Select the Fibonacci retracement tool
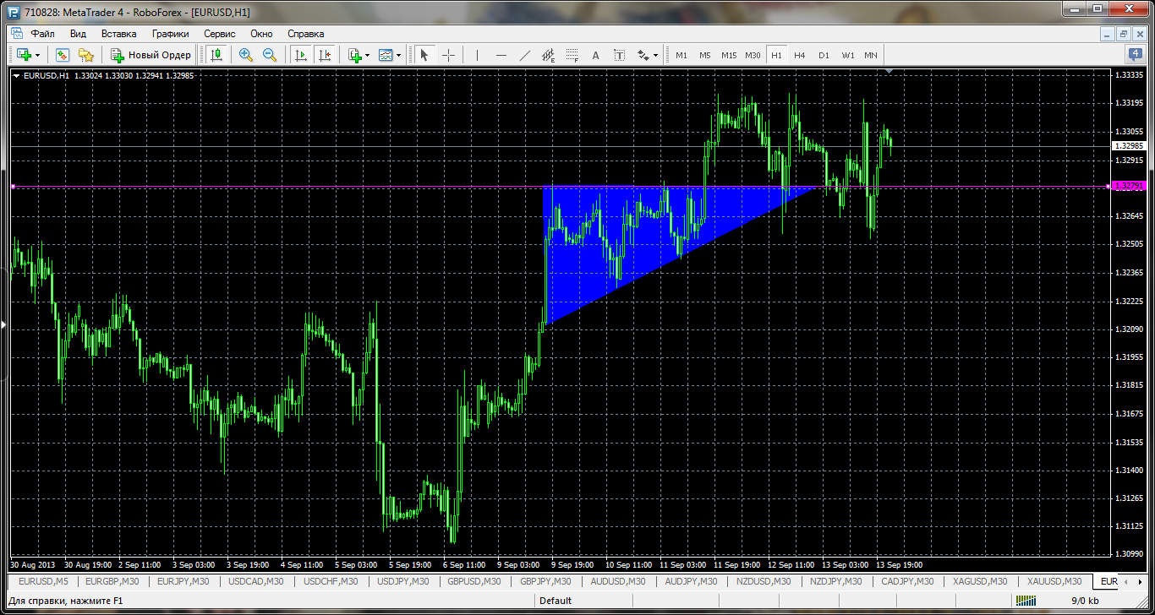 (x=572, y=55)
